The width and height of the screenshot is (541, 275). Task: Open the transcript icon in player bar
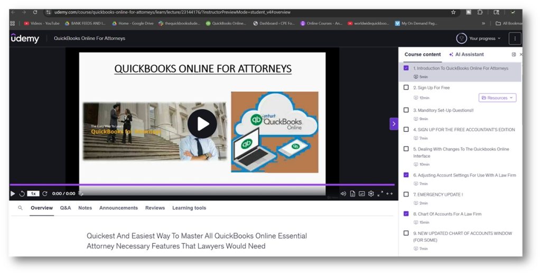[x=352, y=194]
